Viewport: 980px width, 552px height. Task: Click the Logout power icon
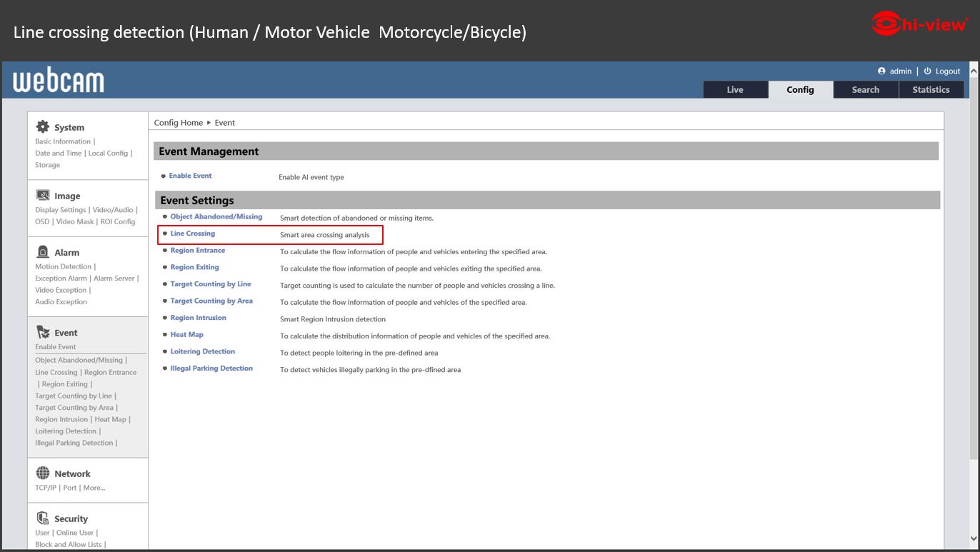point(927,71)
